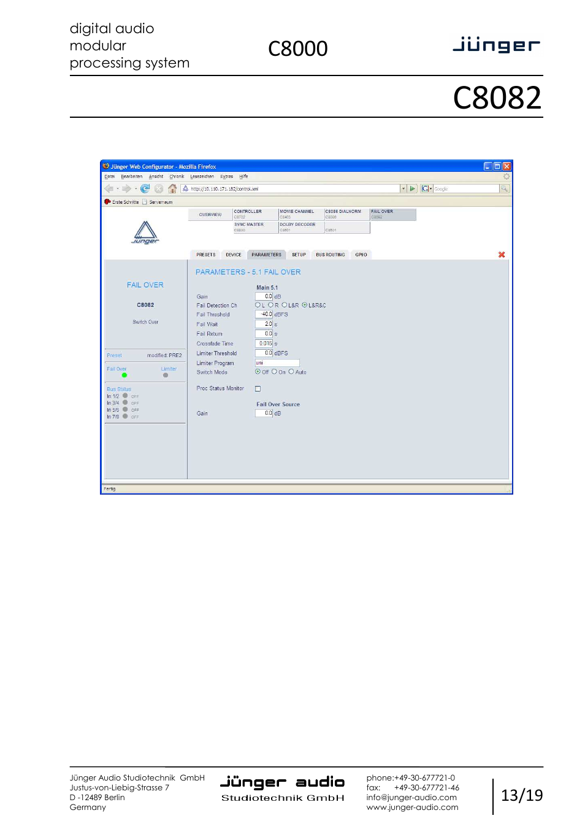Select the PARAMETERS tab
The width and height of the screenshot is (585, 829).
266,255
